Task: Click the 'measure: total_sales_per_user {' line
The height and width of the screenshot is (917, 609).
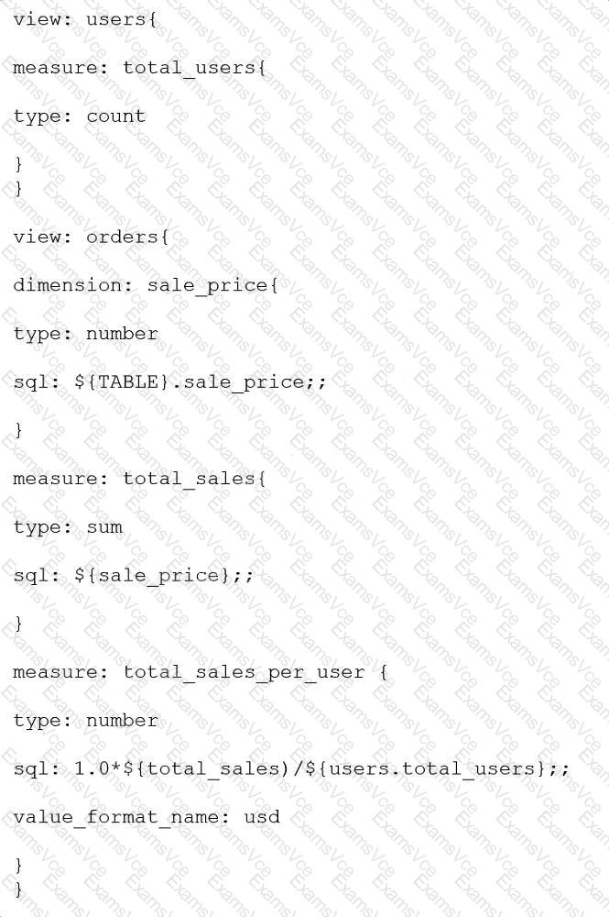Action: coord(200,672)
